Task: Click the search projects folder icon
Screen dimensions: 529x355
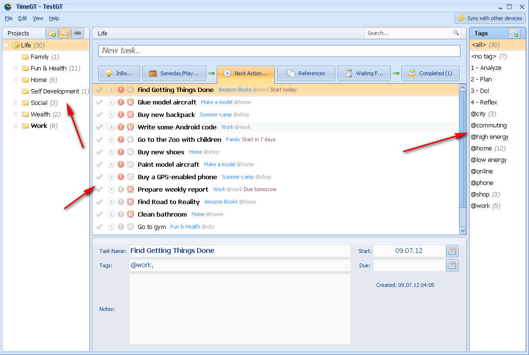Action: [64, 33]
